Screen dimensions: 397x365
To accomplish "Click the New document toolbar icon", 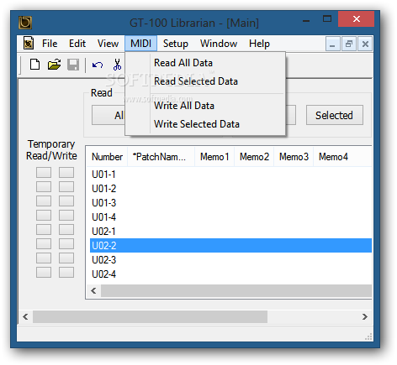I will [34, 65].
